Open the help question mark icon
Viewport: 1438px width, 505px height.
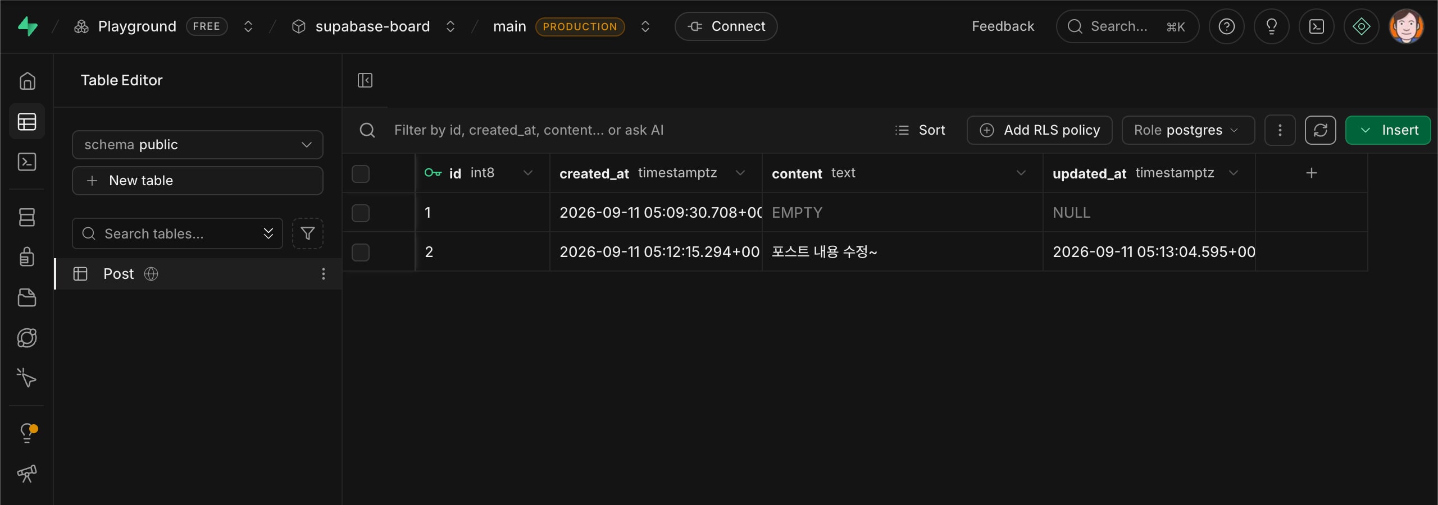pyautogui.click(x=1226, y=26)
